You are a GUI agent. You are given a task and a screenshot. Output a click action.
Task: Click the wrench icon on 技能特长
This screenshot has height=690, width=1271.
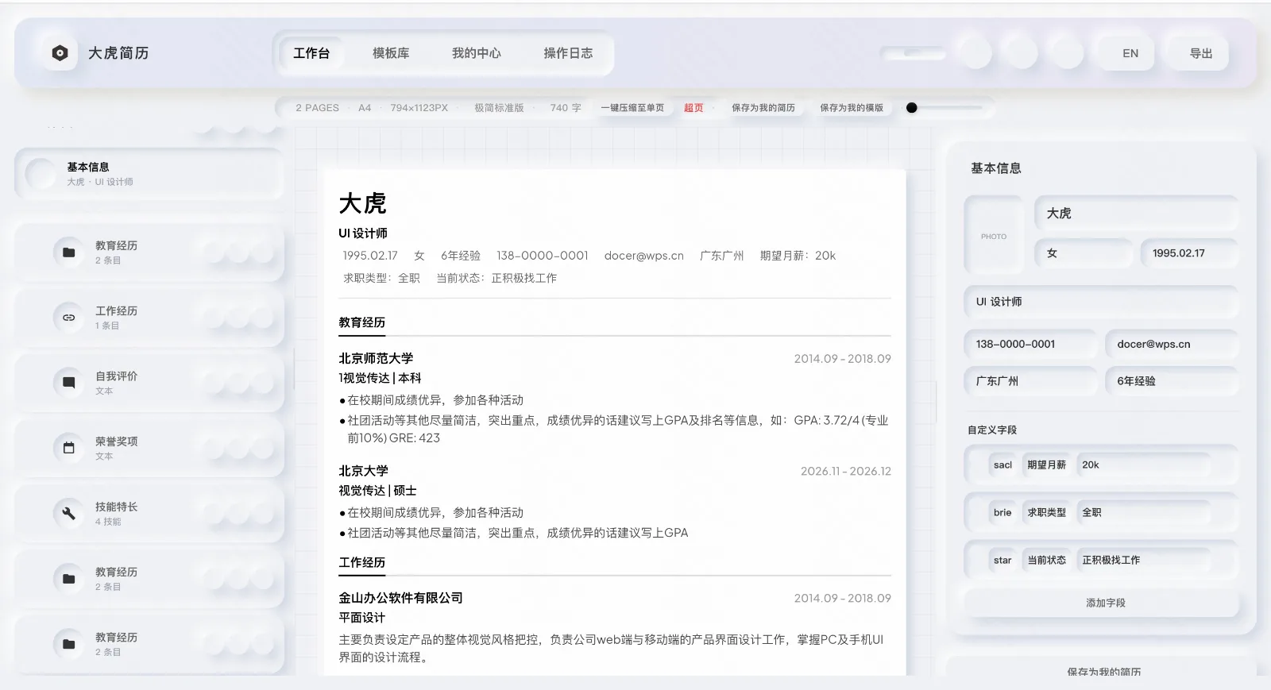pos(69,513)
